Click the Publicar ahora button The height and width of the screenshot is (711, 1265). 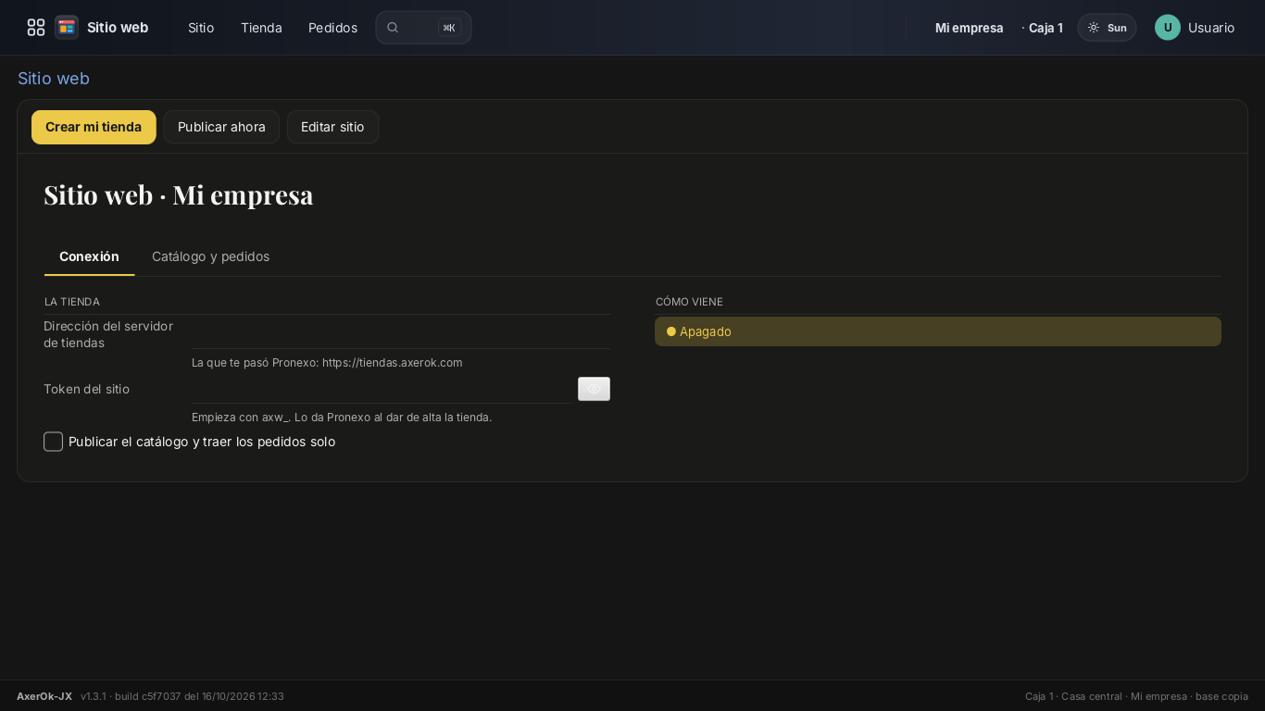pyautogui.click(x=221, y=127)
